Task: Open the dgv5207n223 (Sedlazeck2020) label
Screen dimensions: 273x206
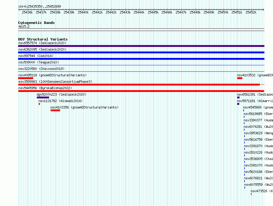Action: point(61,94)
